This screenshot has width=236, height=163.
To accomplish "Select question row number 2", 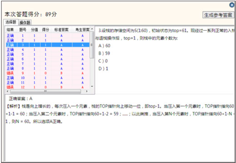I will pos(48,40).
